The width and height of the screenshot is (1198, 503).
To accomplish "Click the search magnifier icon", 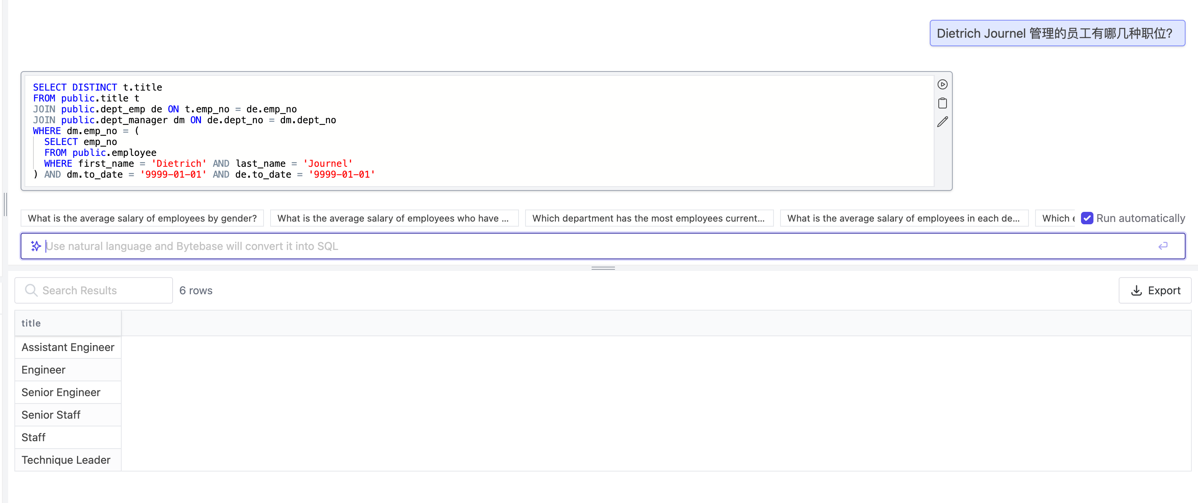I will pos(31,290).
